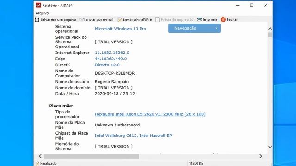Click the e-mail envelope icon
This screenshot has width=296, height=166.
(x=82, y=19)
